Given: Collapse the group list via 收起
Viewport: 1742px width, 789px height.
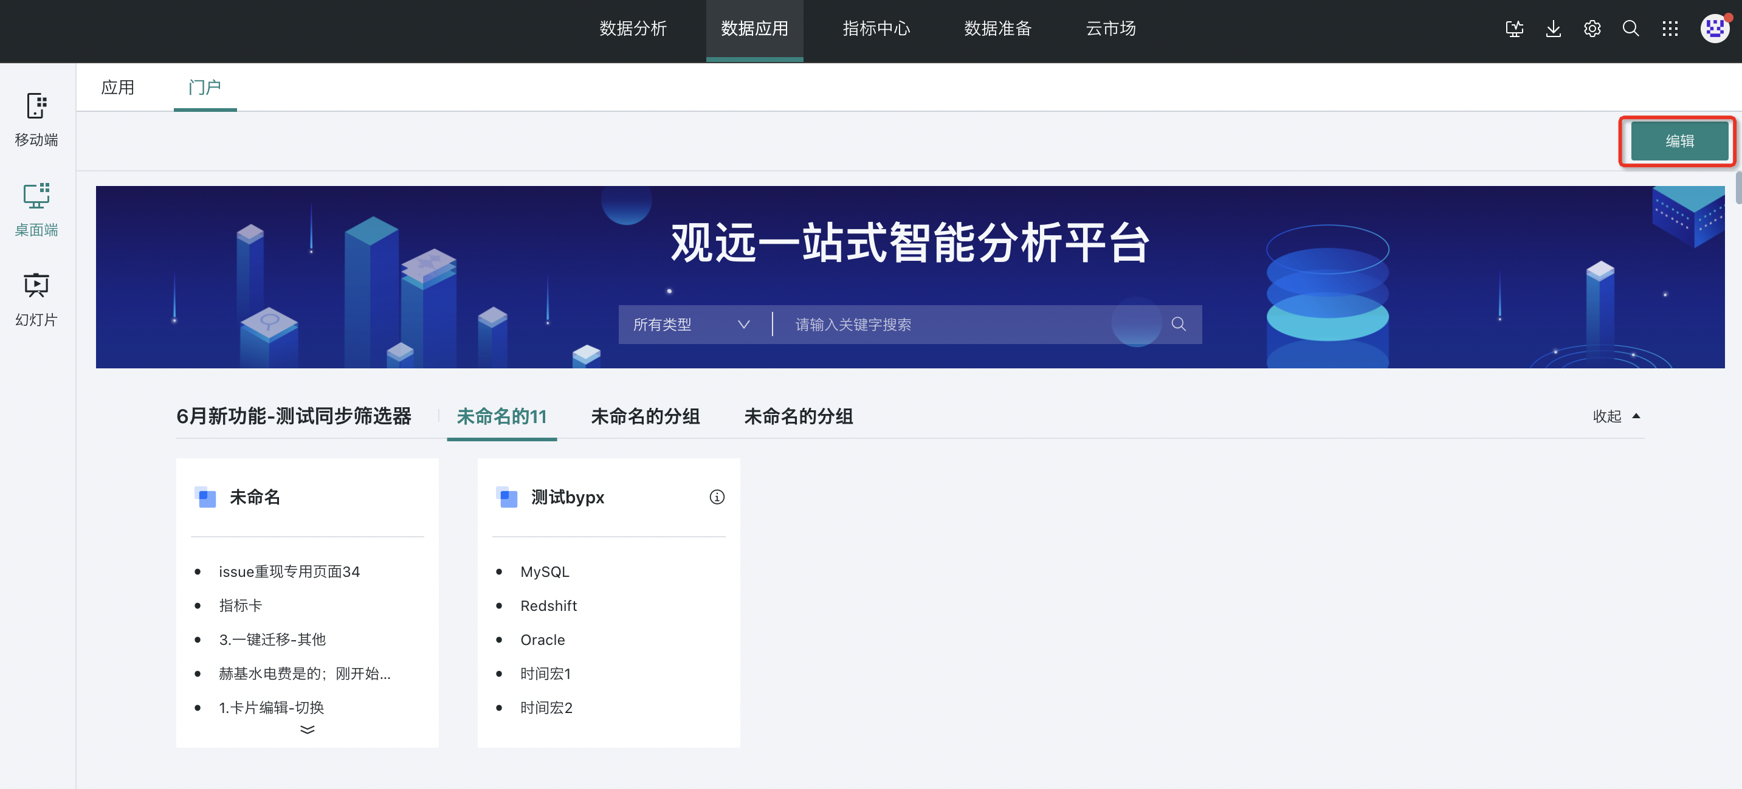Looking at the screenshot, I should (1616, 416).
